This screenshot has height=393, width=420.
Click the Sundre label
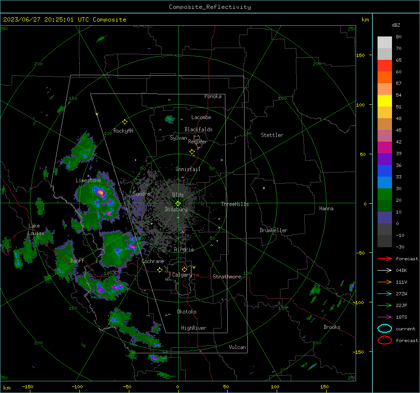[x=141, y=193]
